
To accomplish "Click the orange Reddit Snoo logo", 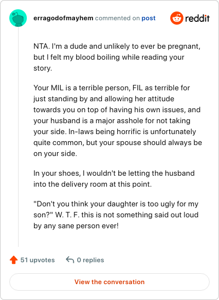I will pyautogui.click(x=177, y=18).
